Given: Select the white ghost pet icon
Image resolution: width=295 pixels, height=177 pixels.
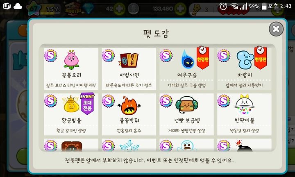Looking at the screenshot, I should [x=187, y=146].
